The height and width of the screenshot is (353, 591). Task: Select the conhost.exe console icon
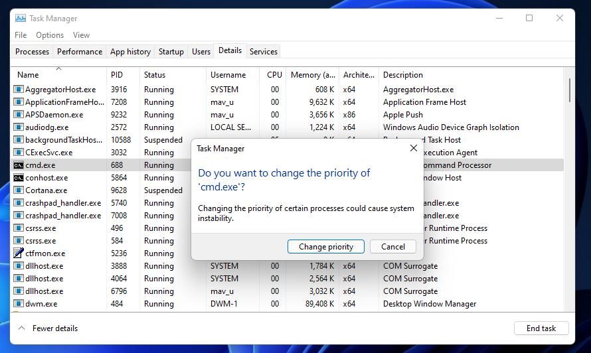point(19,178)
